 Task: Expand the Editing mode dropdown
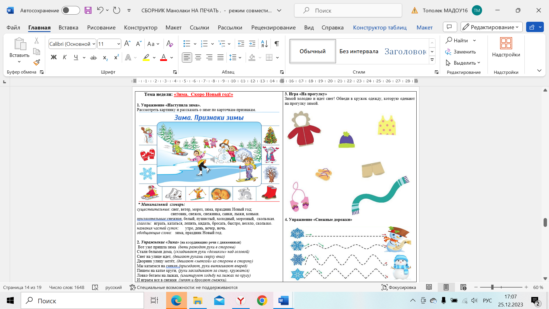(492, 27)
